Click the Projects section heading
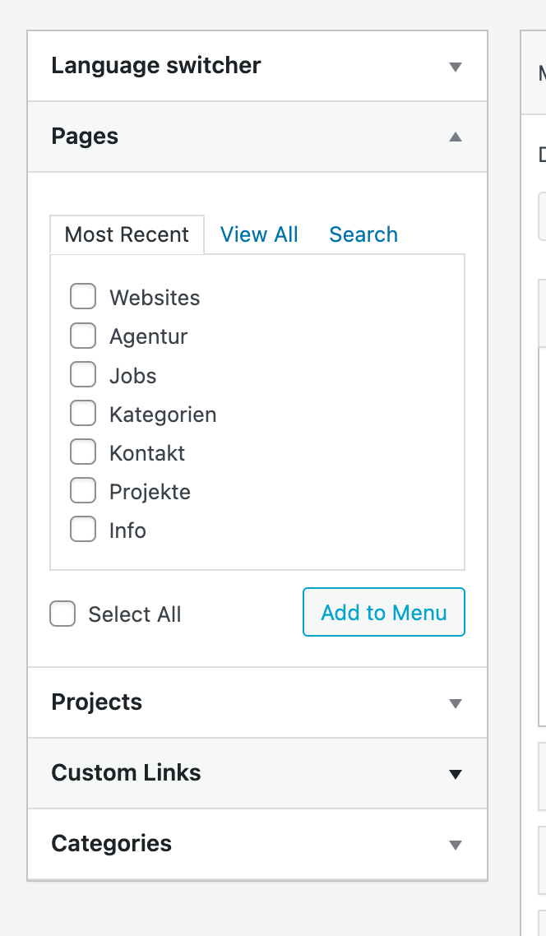Image resolution: width=546 pixels, height=936 pixels. click(x=97, y=702)
